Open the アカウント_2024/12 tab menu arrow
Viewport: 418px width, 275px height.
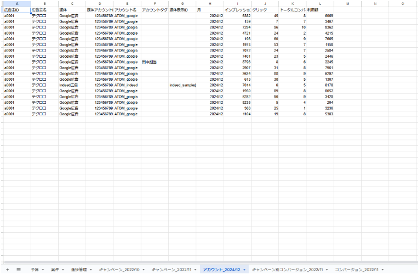(x=245, y=270)
